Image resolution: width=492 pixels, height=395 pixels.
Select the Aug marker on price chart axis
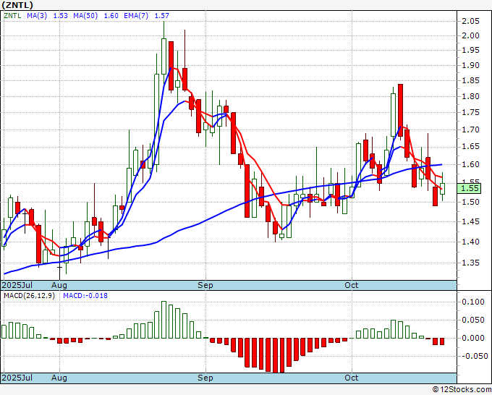(59, 286)
